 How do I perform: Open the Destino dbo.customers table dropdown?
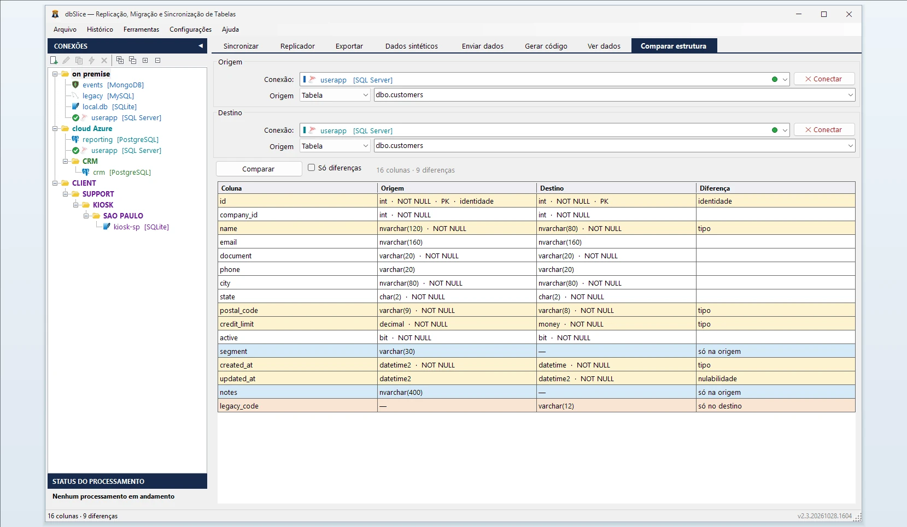851,146
